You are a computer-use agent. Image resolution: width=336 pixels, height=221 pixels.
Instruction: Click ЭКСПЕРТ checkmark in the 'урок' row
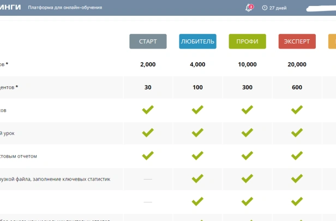pyautogui.click(x=297, y=133)
